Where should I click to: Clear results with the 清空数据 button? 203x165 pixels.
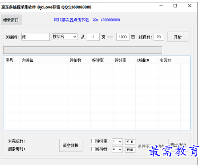[71, 145]
